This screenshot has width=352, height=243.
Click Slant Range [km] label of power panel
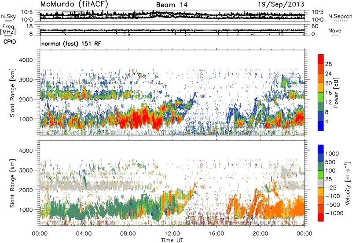(12, 93)
